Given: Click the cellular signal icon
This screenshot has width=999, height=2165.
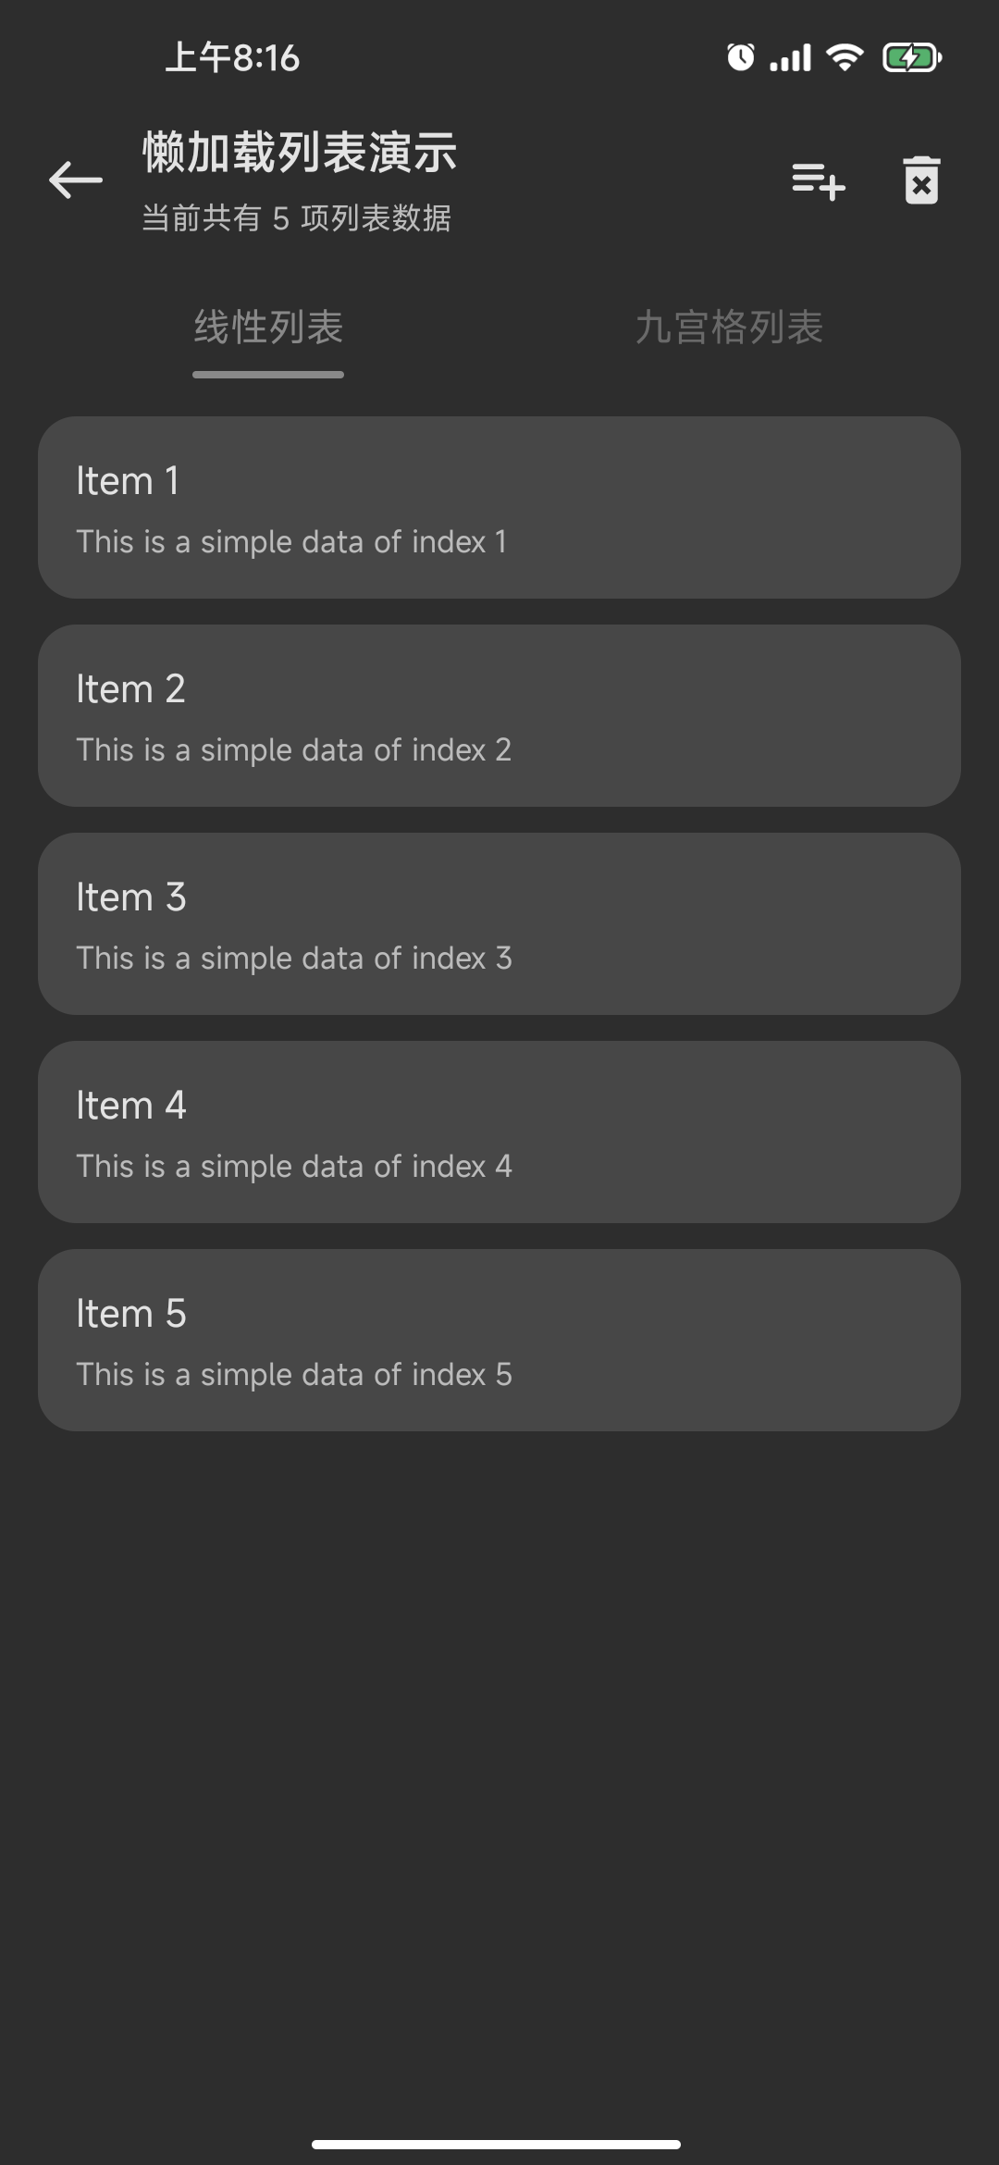Looking at the screenshot, I should [791, 57].
